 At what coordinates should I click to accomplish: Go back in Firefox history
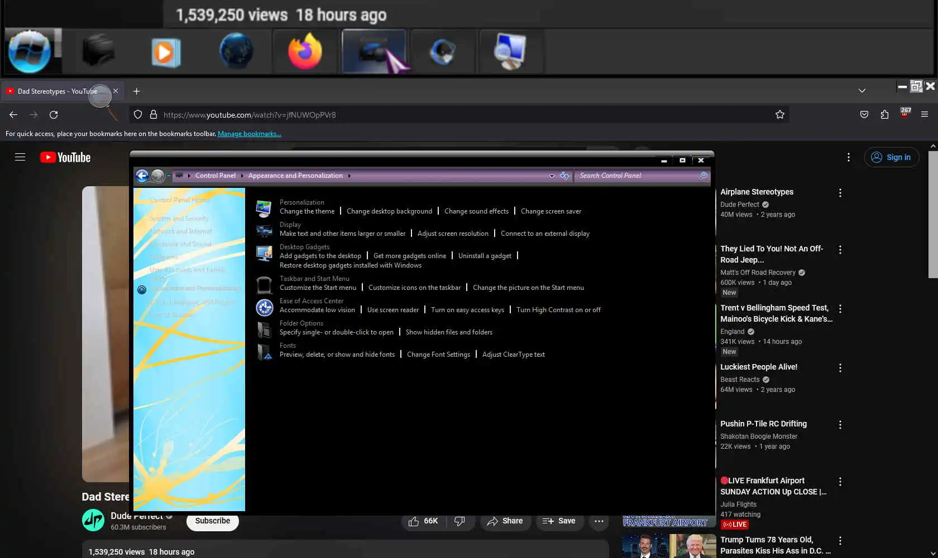13,115
